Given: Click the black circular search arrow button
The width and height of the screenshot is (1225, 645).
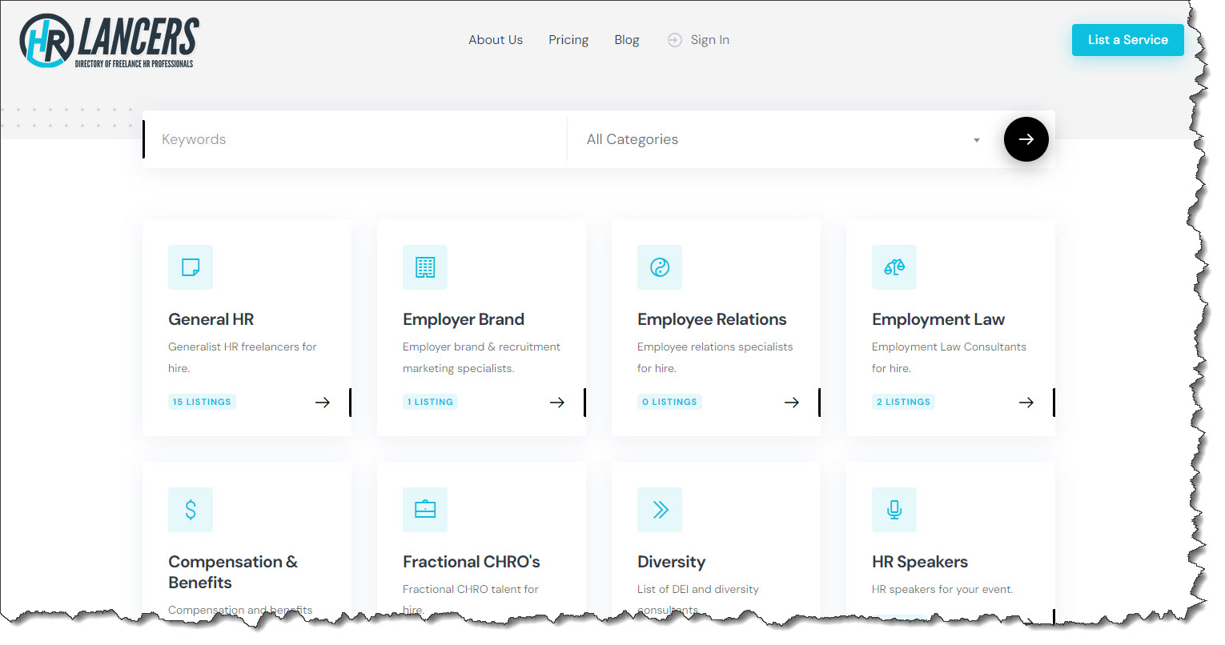Looking at the screenshot, I should [x=1026, y=139].
